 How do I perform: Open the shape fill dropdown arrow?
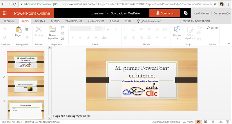coord(202,28)
